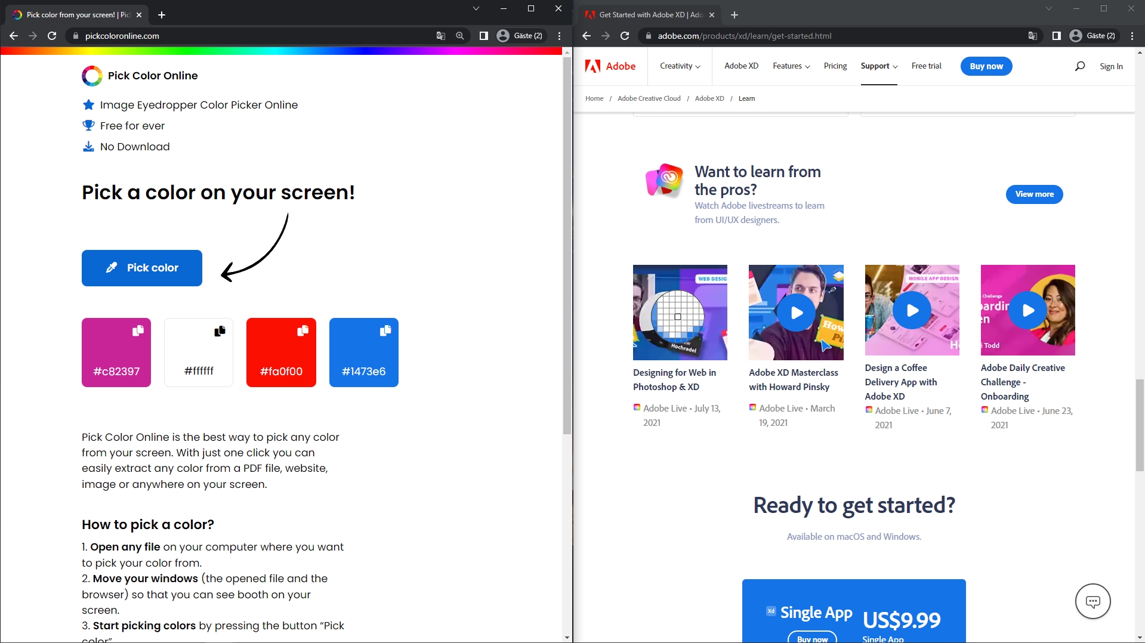Copy the #1473e6 color using its copy icon
This screenshot has width=1145, height=643.
(x=385, y=330)
